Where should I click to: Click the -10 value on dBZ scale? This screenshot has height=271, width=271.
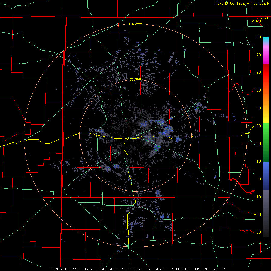pos(257,197)
